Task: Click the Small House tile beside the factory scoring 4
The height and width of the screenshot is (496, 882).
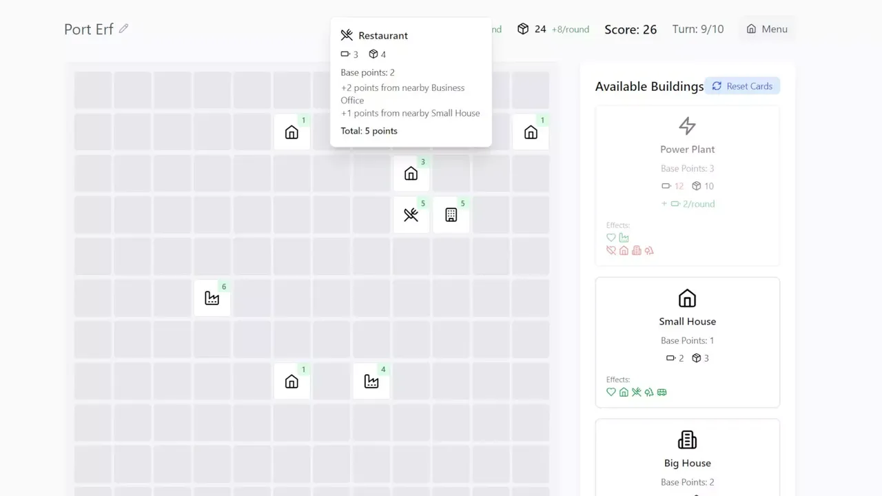Action: click(x=292, y=381)
